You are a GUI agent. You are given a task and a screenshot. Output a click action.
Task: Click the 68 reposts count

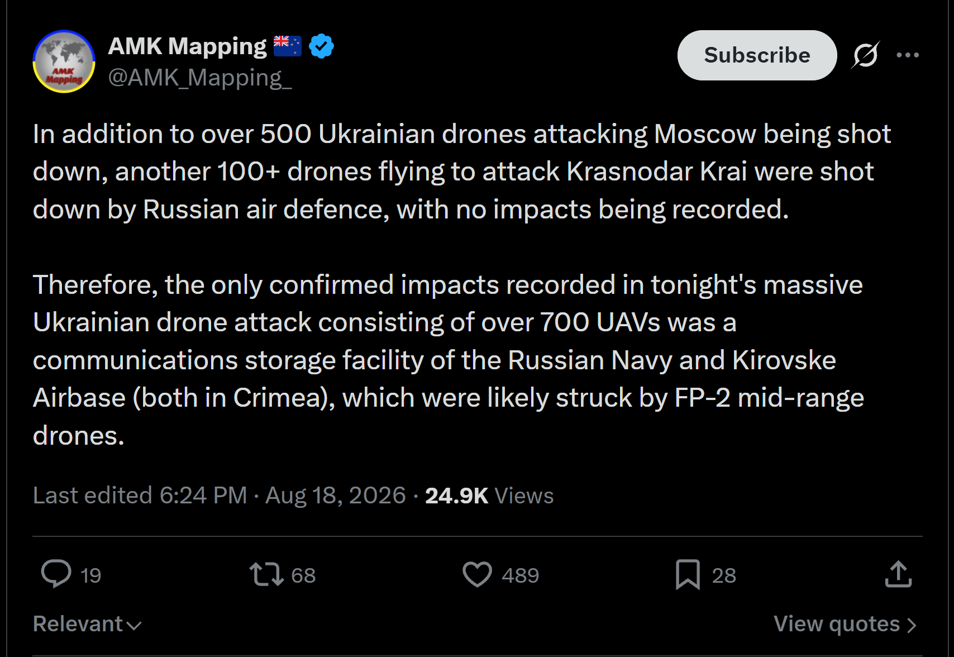pos(303,575)
